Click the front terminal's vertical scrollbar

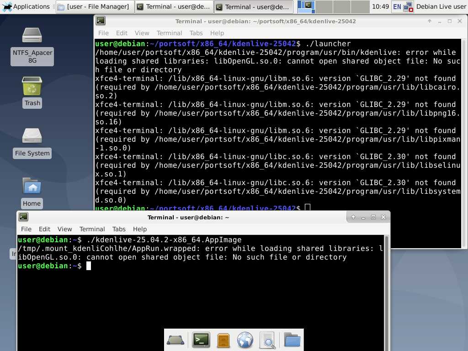click(387, 292)
